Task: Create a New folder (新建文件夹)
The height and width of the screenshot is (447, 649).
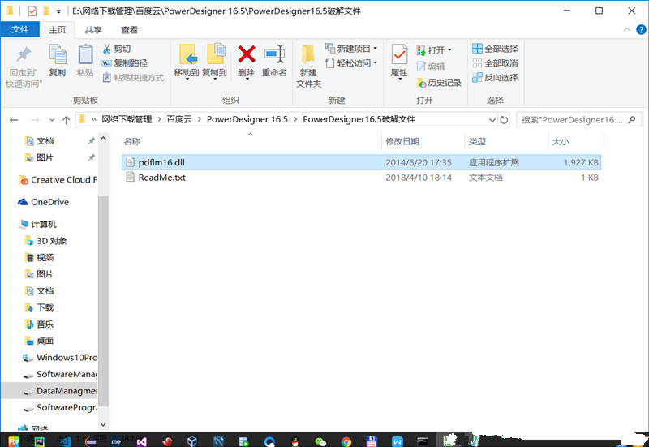Action: click(308, 67)
